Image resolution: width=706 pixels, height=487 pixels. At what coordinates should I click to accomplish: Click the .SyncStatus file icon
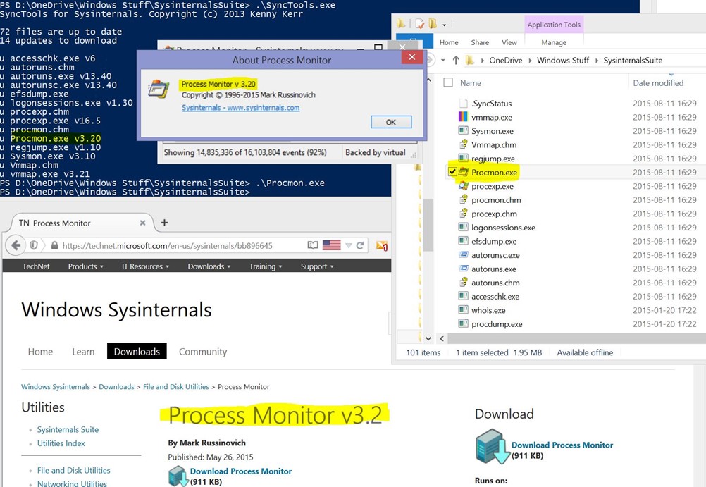click(464, 103)
